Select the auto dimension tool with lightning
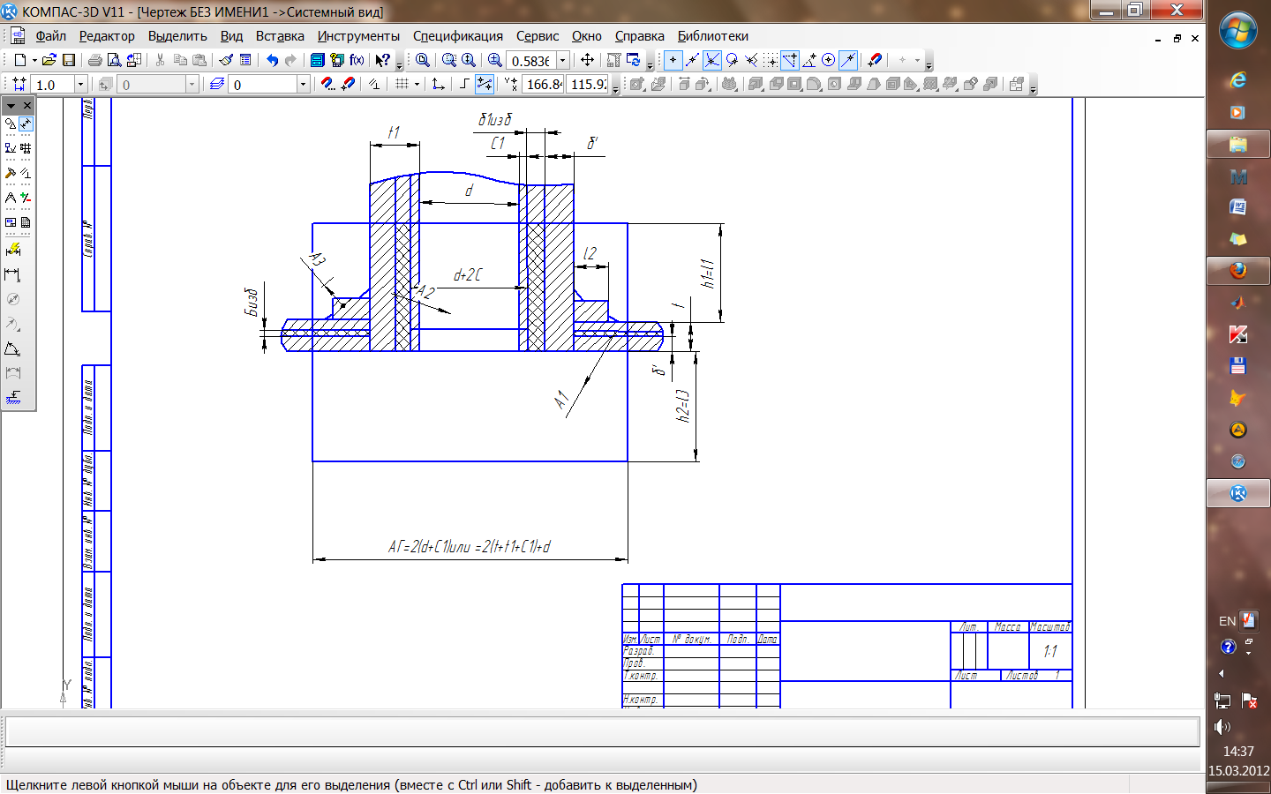1271x794 pixels. click(12, 251)
